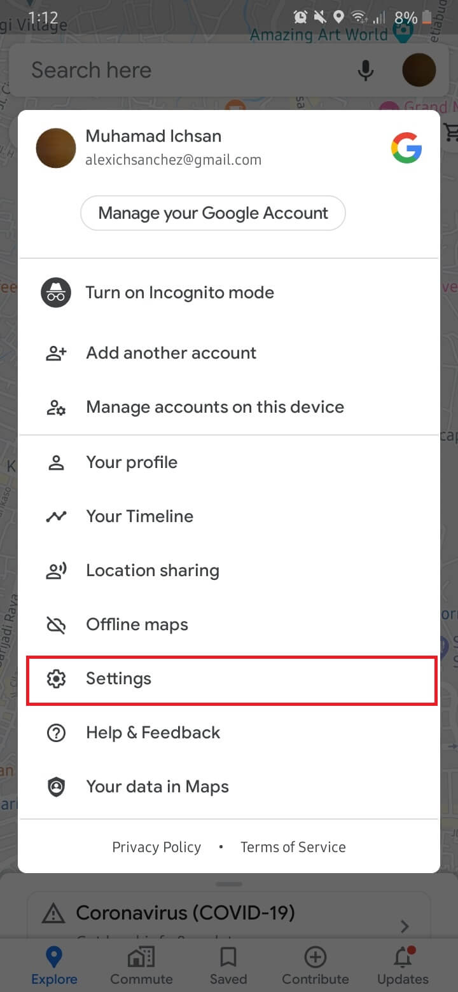Viewport: 458px width, 992px height.
Task: Open the Privacy Policy link
Action: (156, 847)
